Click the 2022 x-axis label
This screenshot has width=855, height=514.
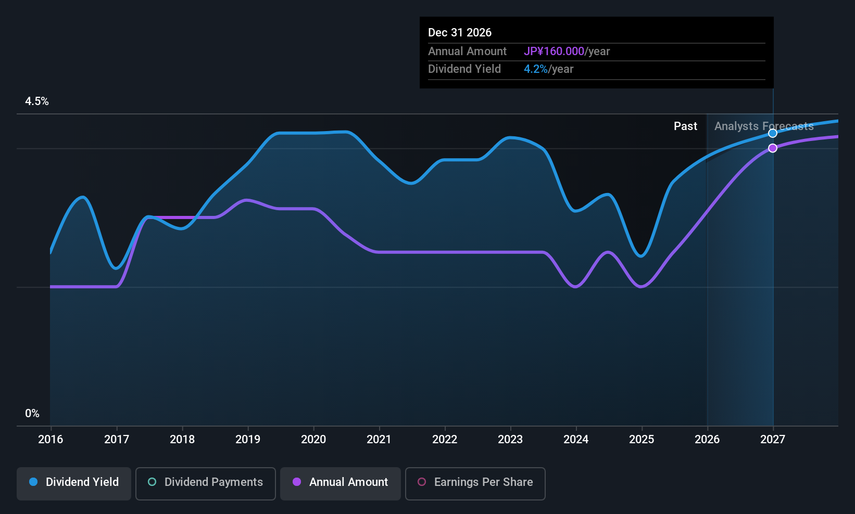tap(445, 440)
